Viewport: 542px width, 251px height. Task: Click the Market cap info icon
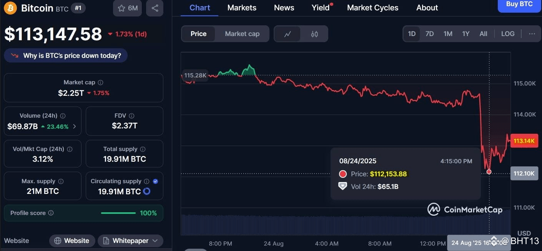pyautogui.click(x=100, y=82)
